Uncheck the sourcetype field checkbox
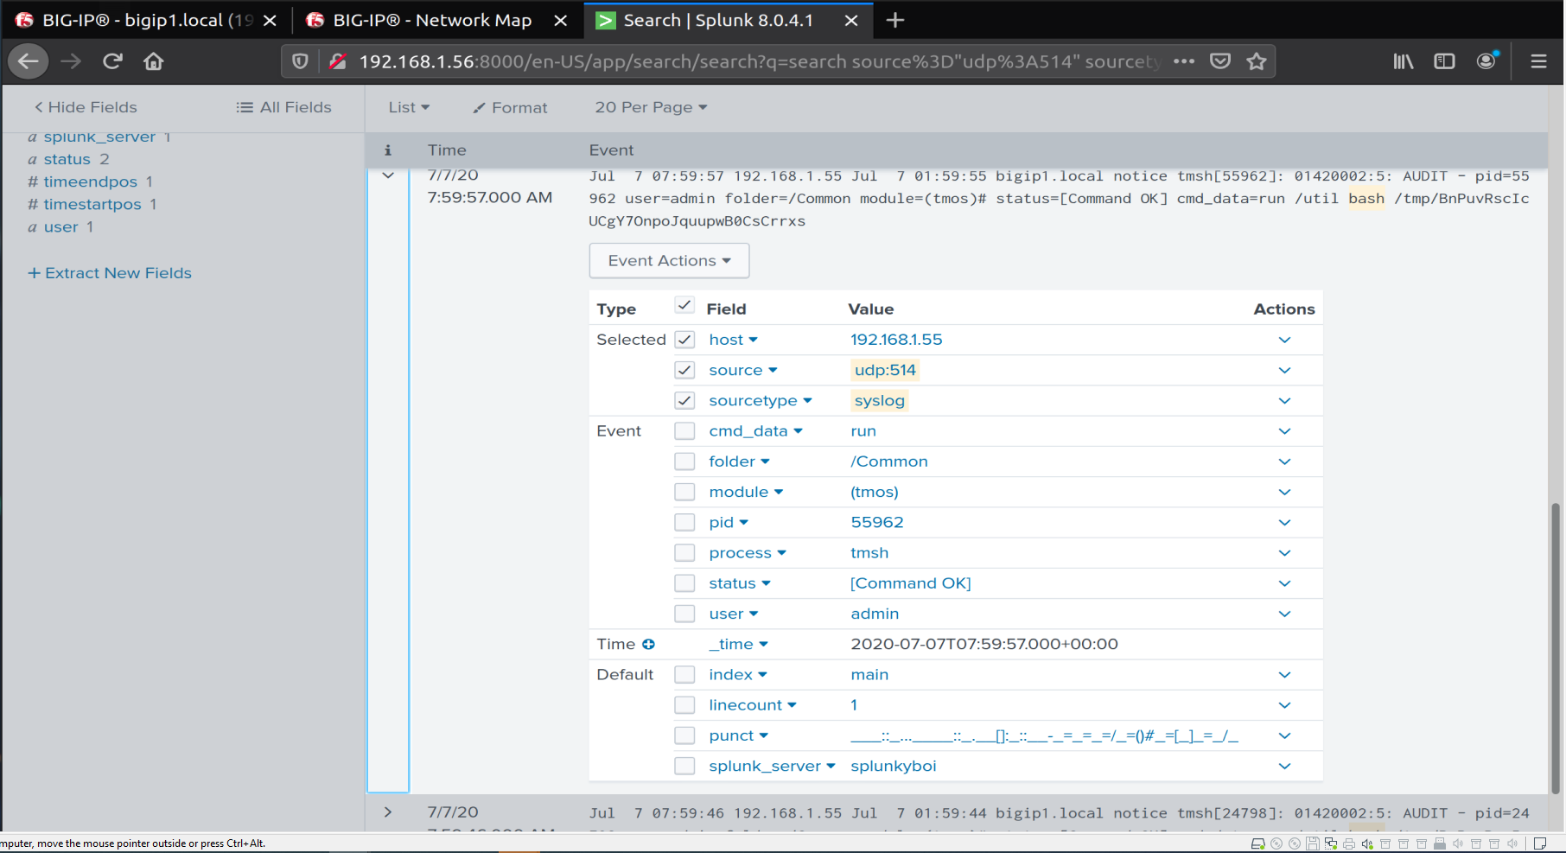 pyautogui.click(x=684, y=400)
